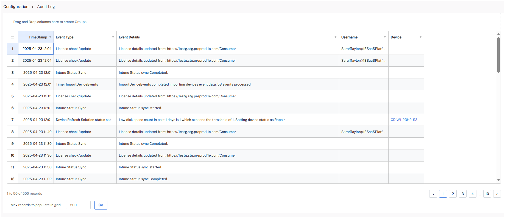
Task: Open the grid hamburger menu icon
Action: (x=13, y=37)
